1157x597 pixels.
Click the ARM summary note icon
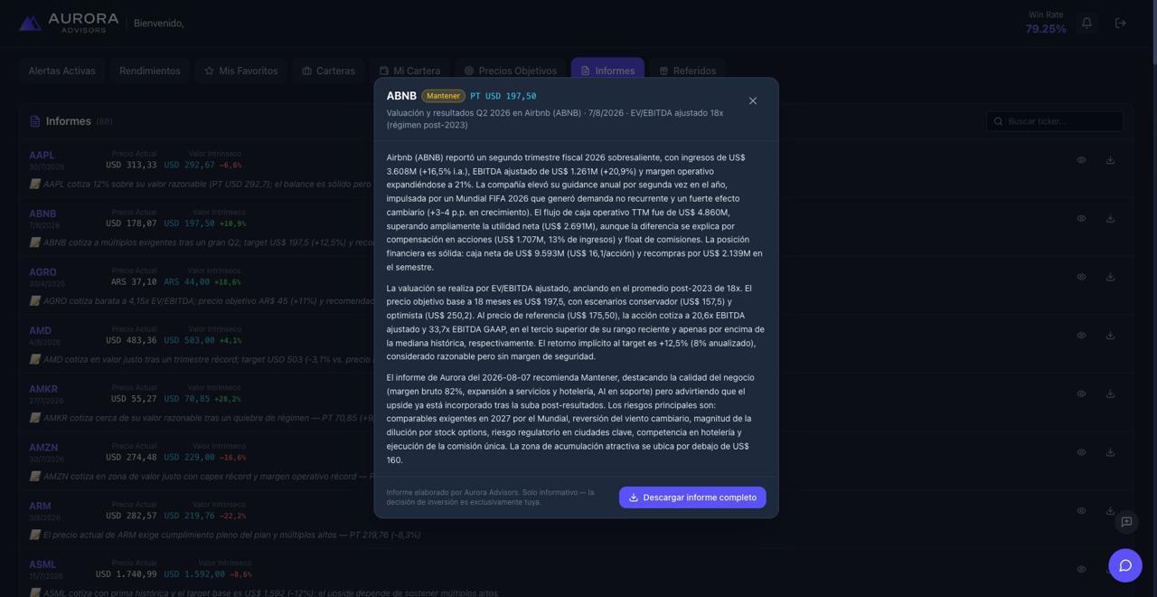(34, 535)
